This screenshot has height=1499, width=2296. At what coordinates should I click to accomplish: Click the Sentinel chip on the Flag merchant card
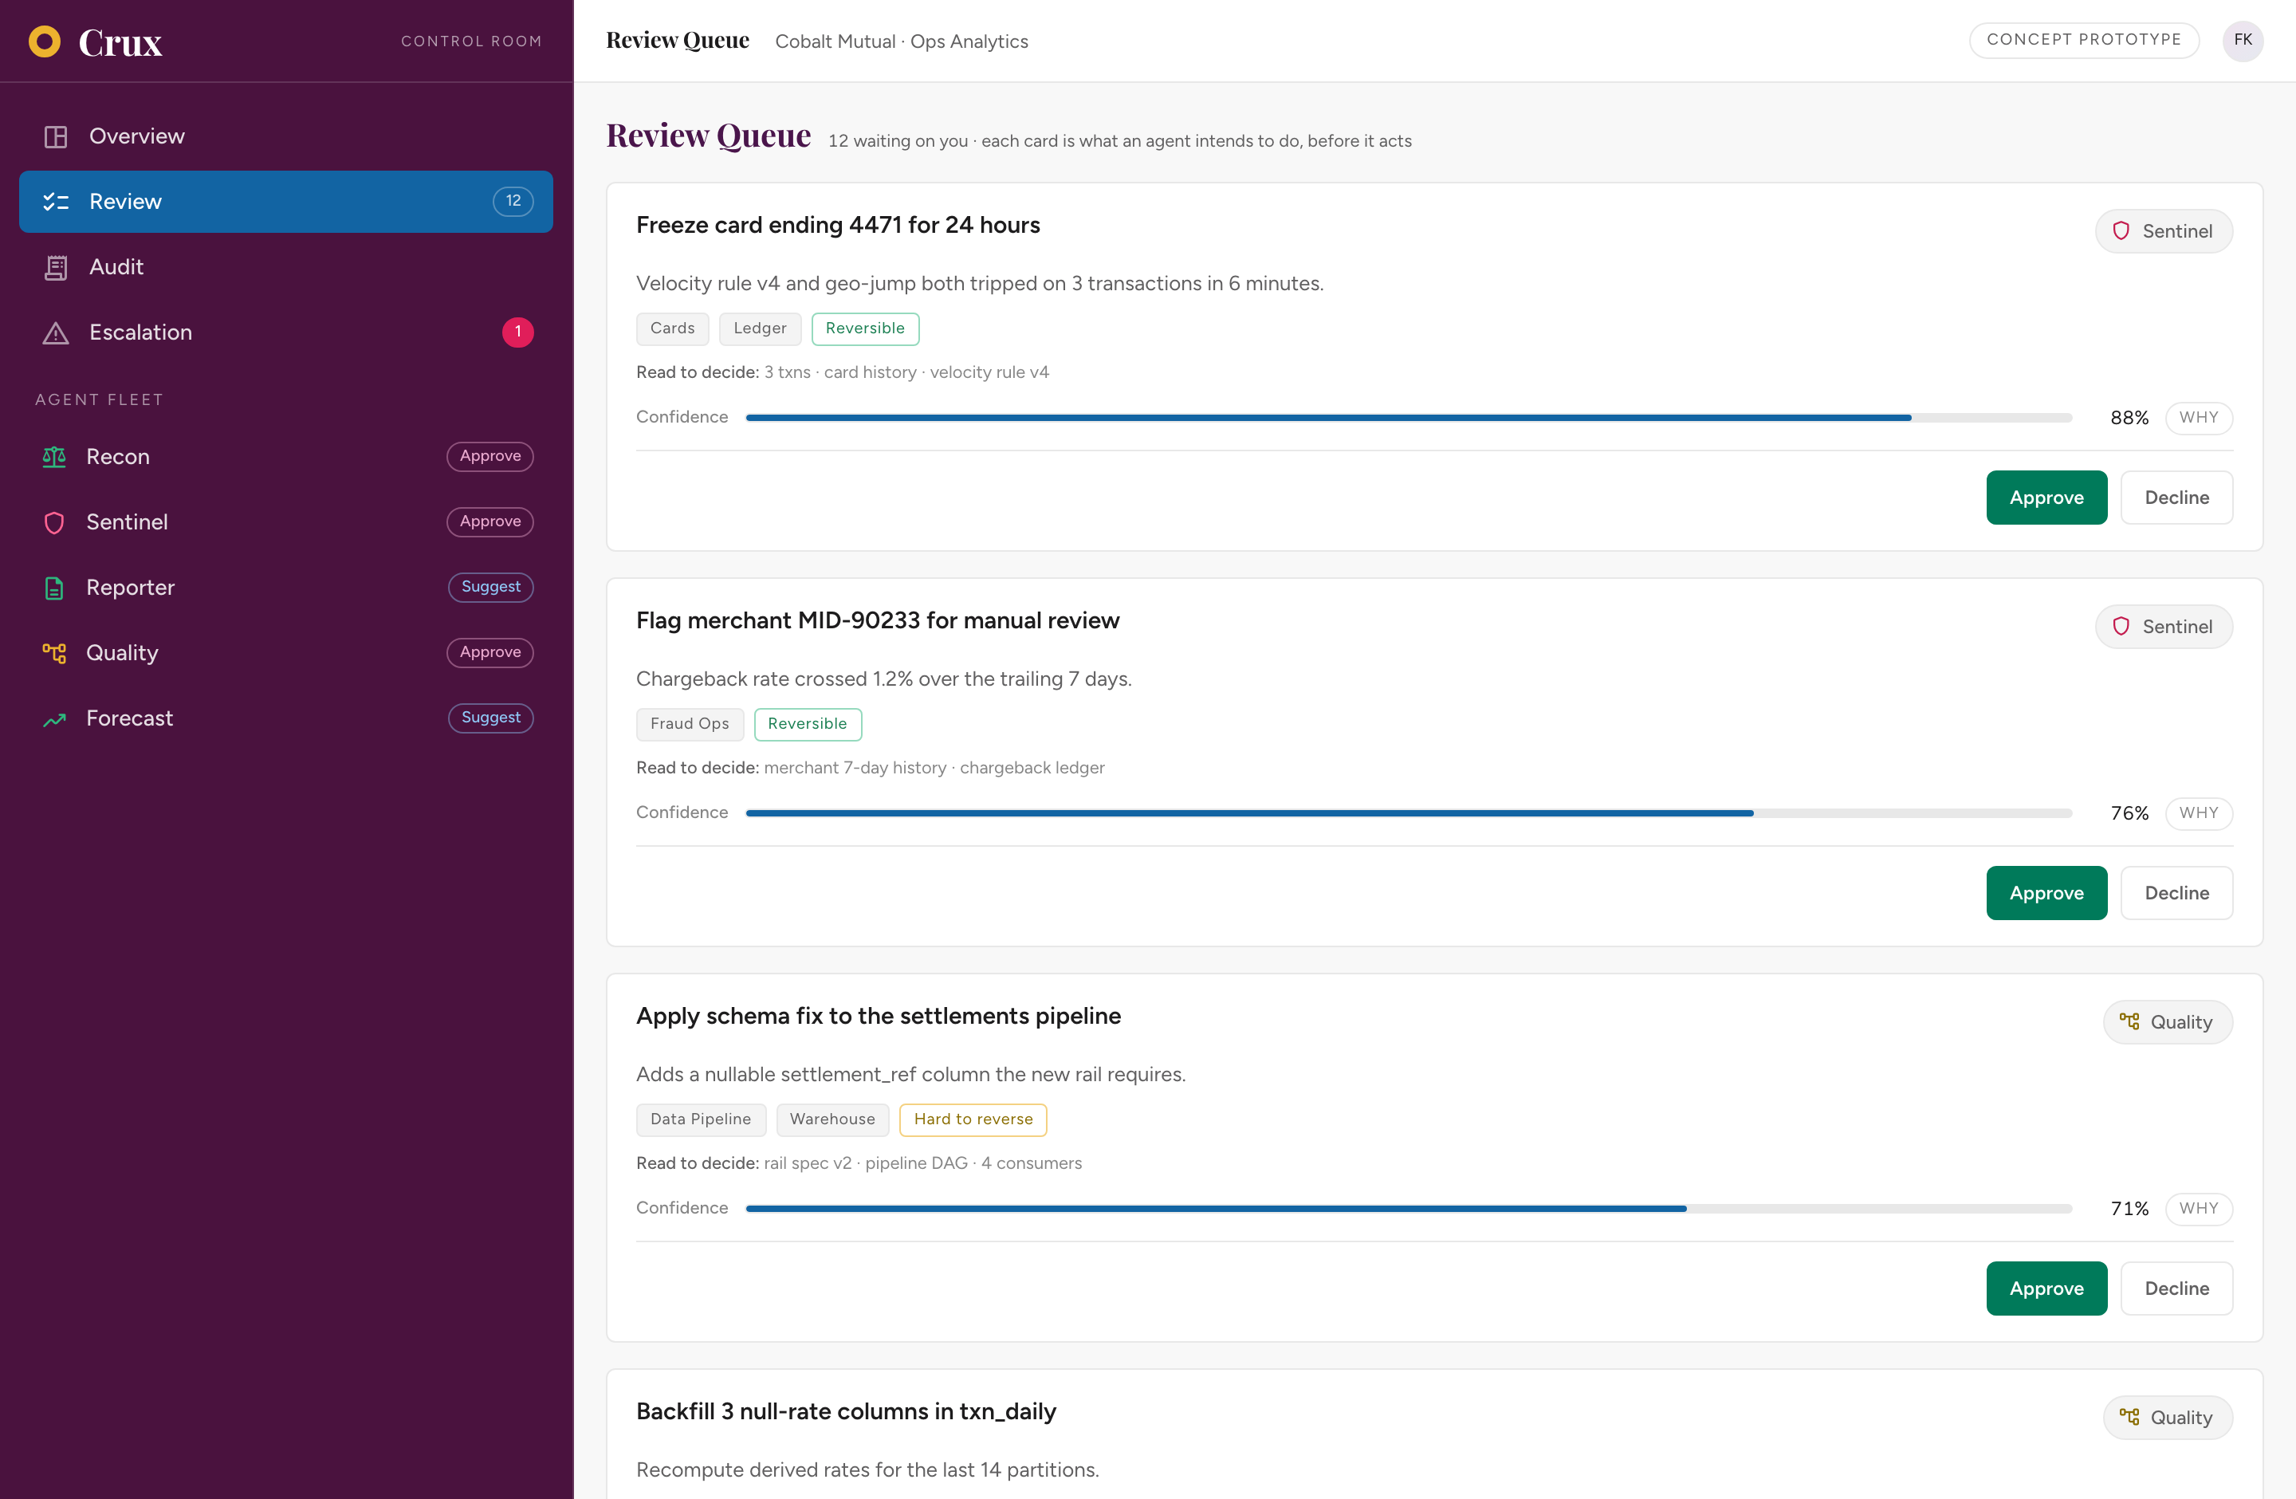pyautogui.click(x=2164, y=627)
